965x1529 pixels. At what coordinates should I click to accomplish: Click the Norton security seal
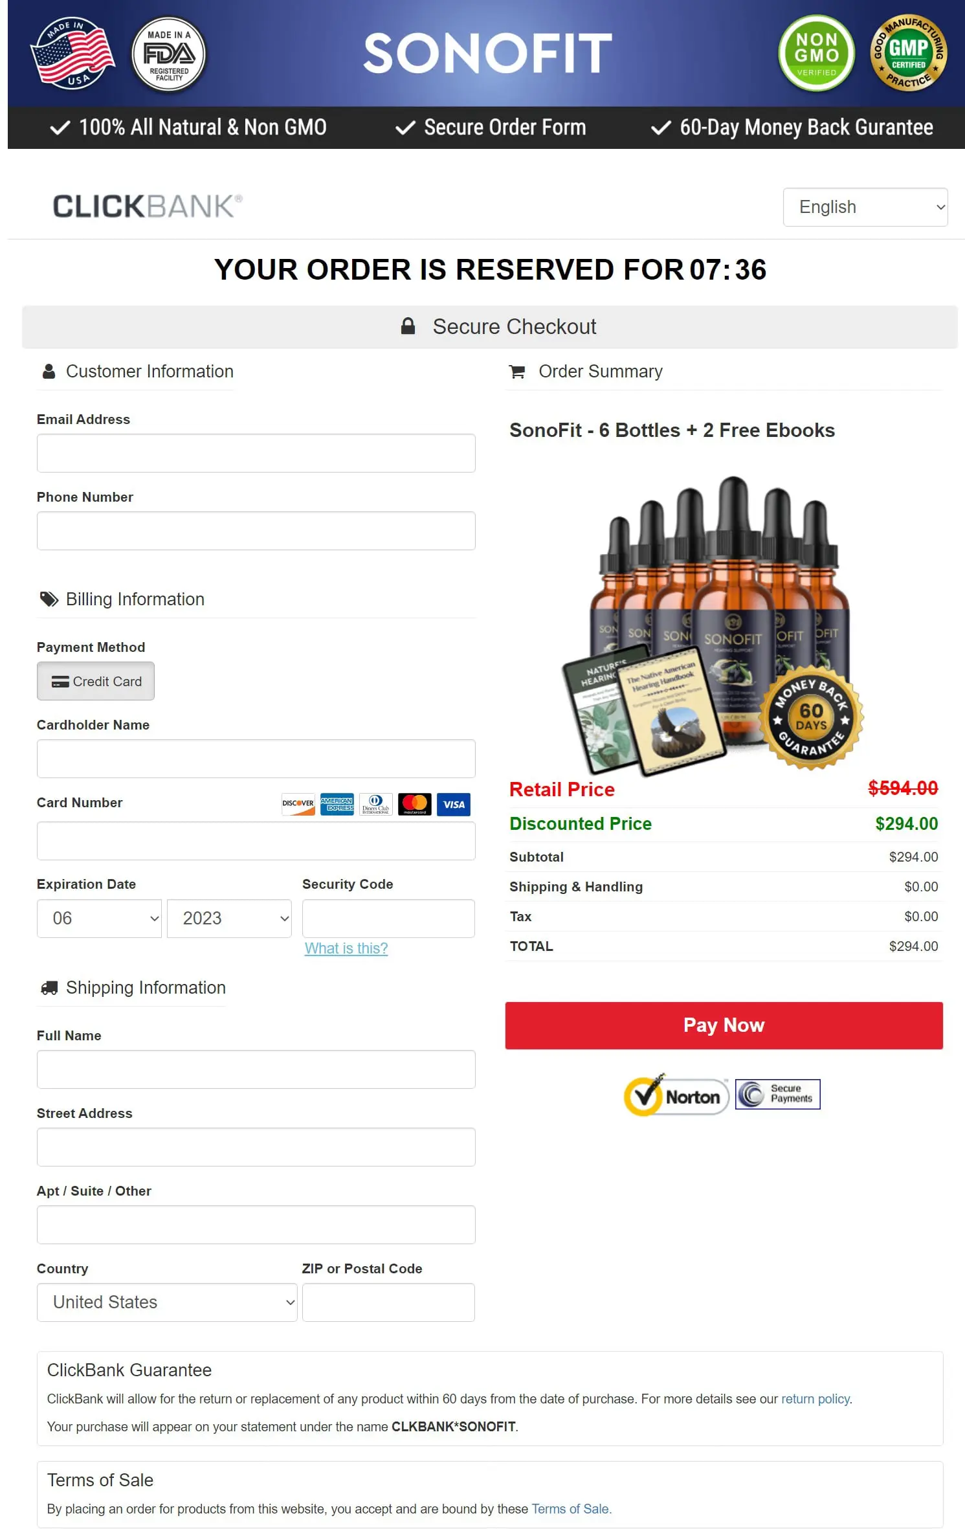pyautogui.click(x=676, y=1095)
